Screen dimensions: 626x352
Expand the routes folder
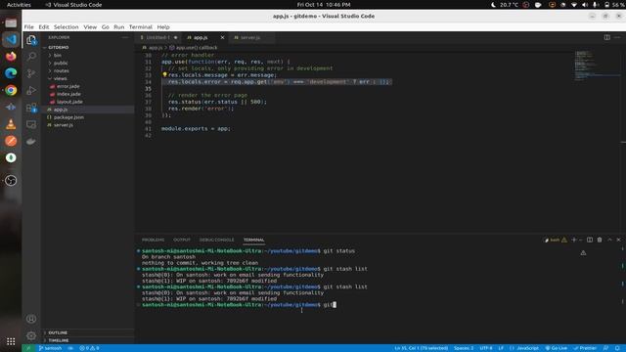point(61,70)
